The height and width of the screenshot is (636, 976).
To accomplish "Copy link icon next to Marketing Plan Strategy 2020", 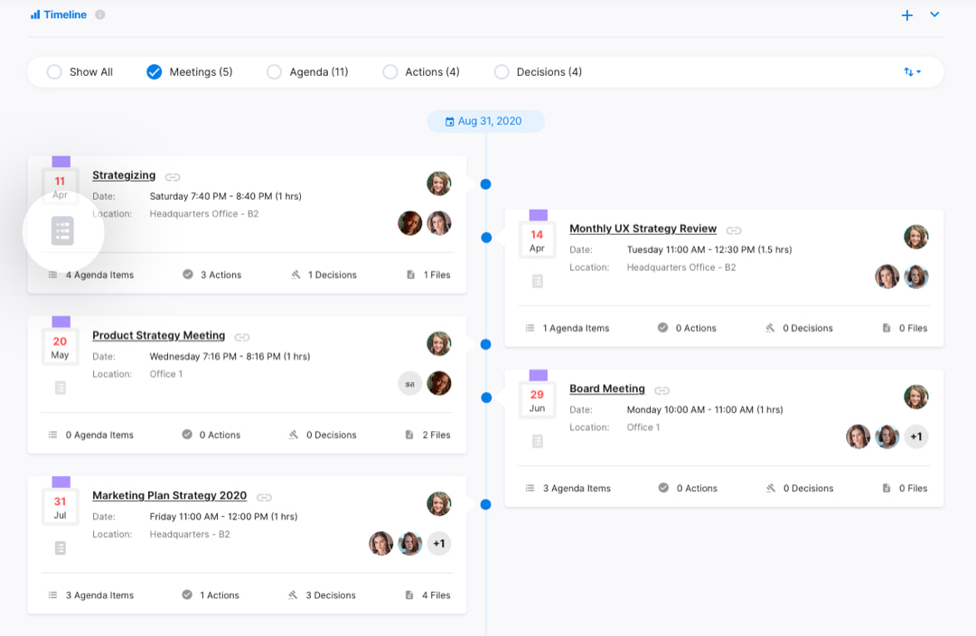I will click(264, 497).
